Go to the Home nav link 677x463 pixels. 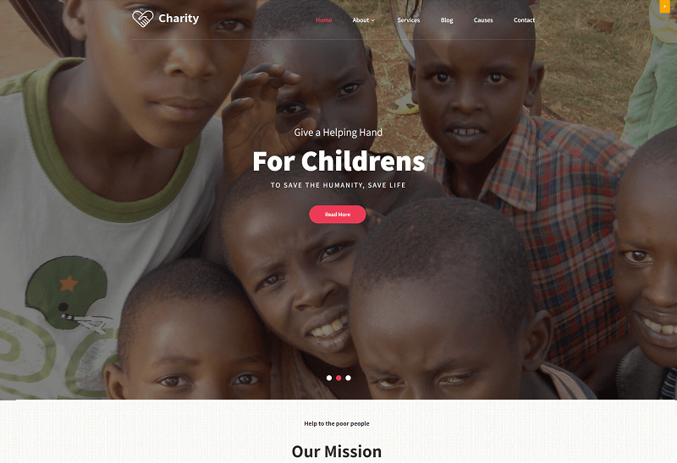click(x=323, y=19)
